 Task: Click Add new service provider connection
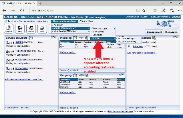(x=24, y=79)
